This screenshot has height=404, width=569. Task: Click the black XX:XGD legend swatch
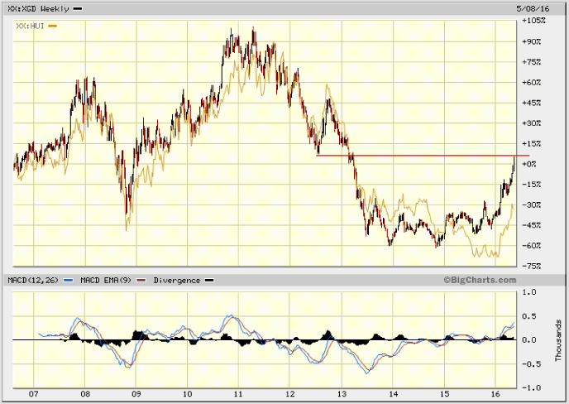click(78, 8)
